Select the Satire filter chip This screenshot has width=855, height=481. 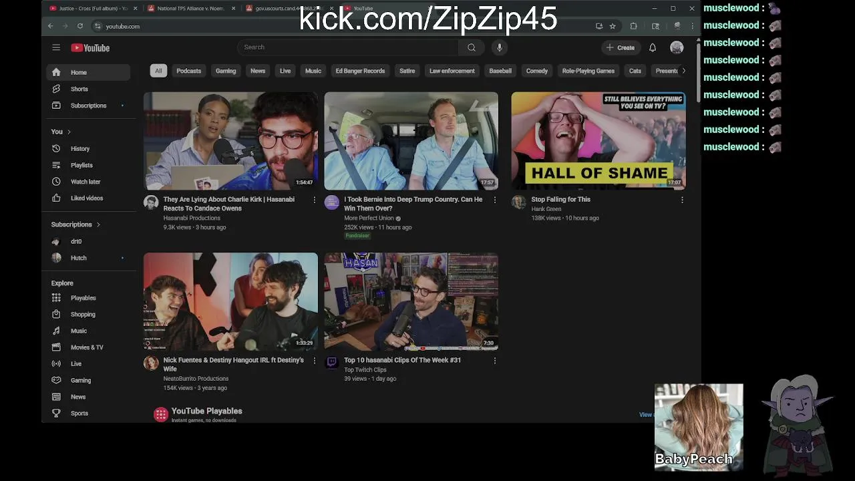click(x=407, y=71)
